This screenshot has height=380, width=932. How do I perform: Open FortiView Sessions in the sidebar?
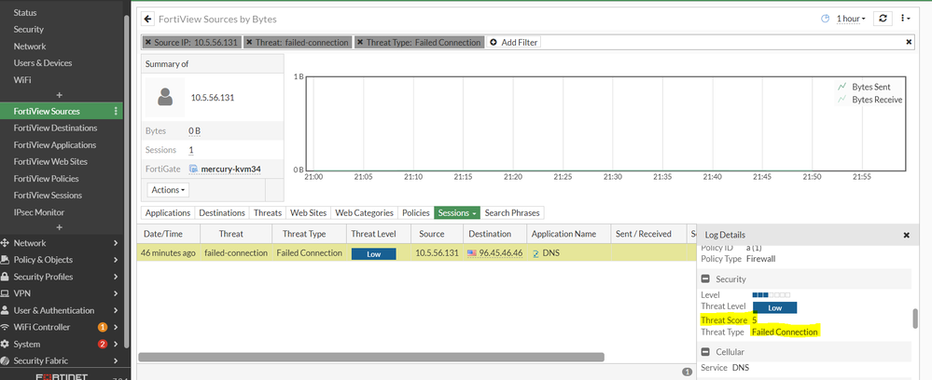49,196
